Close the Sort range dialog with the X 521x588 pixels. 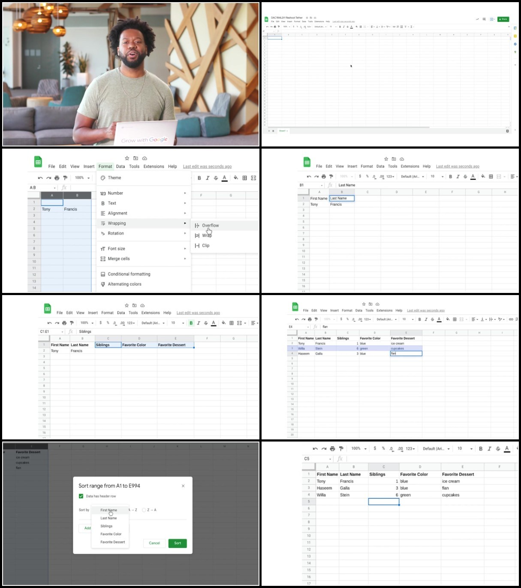point(183,486)
